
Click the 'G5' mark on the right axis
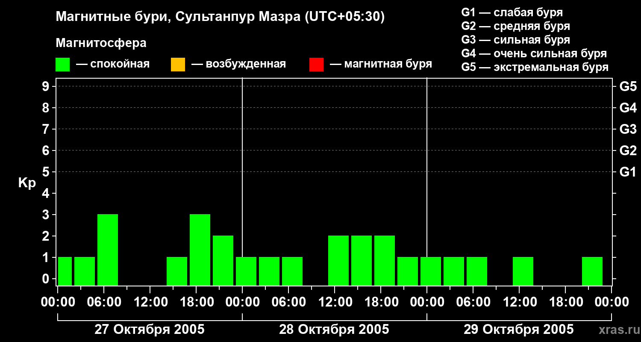[x=628, y=86]
